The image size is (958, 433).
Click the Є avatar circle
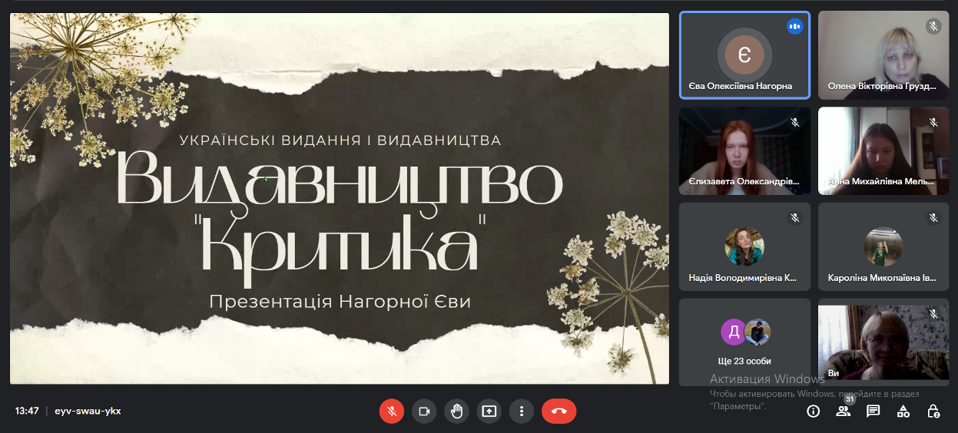[744, 55]
